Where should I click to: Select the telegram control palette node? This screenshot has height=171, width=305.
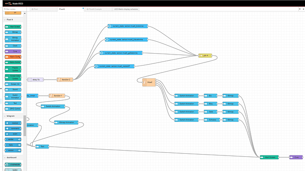click(13, 151)
